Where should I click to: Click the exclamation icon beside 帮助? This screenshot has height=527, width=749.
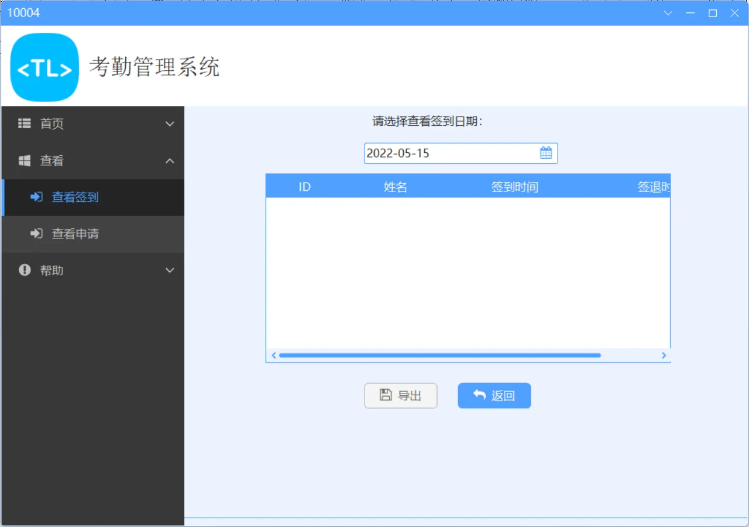click(x=25, y=270)
